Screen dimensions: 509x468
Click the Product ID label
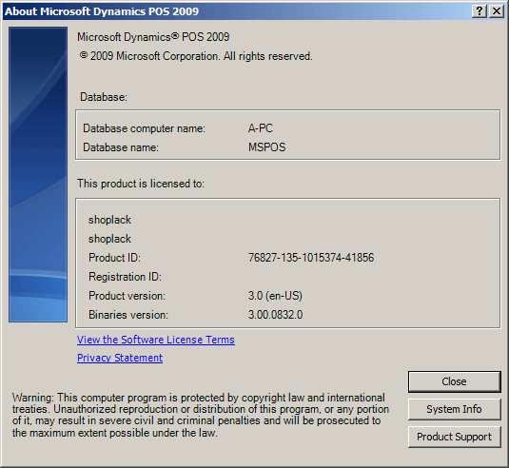(114, 258)
